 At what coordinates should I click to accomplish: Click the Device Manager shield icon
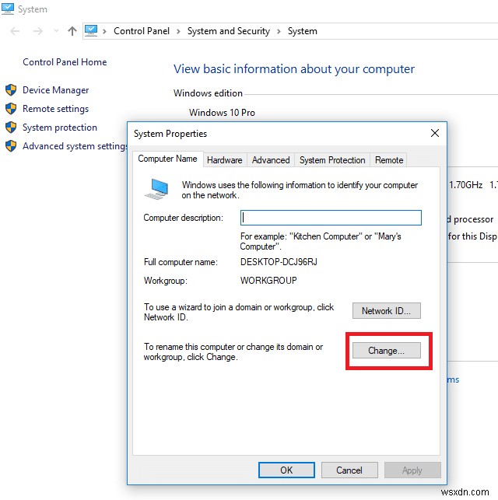pos(11,90)
